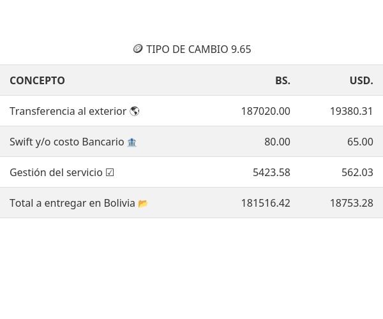Click the coin icon beside TIPO DE CAMBIO
The width and height of the screenshot is (383, 319).
pos(137,49)
